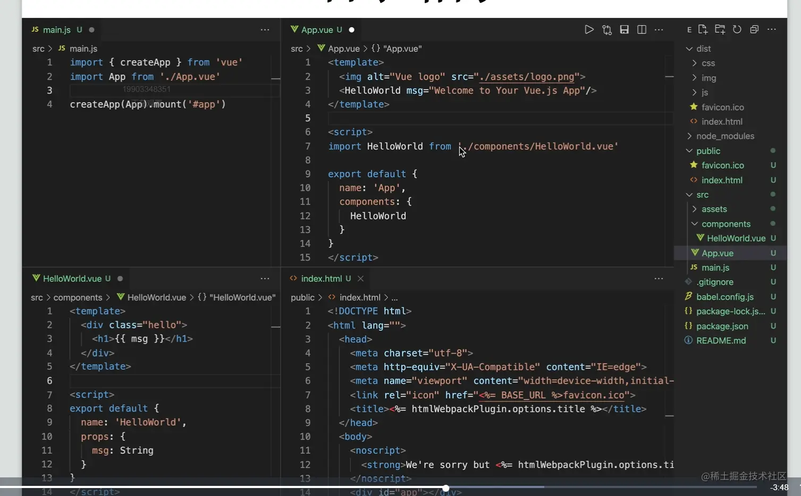Viewport: 801px width, 496px height.
Task: Click the ellipsis breadcrumb after index.html
Action: click(394, 297)
